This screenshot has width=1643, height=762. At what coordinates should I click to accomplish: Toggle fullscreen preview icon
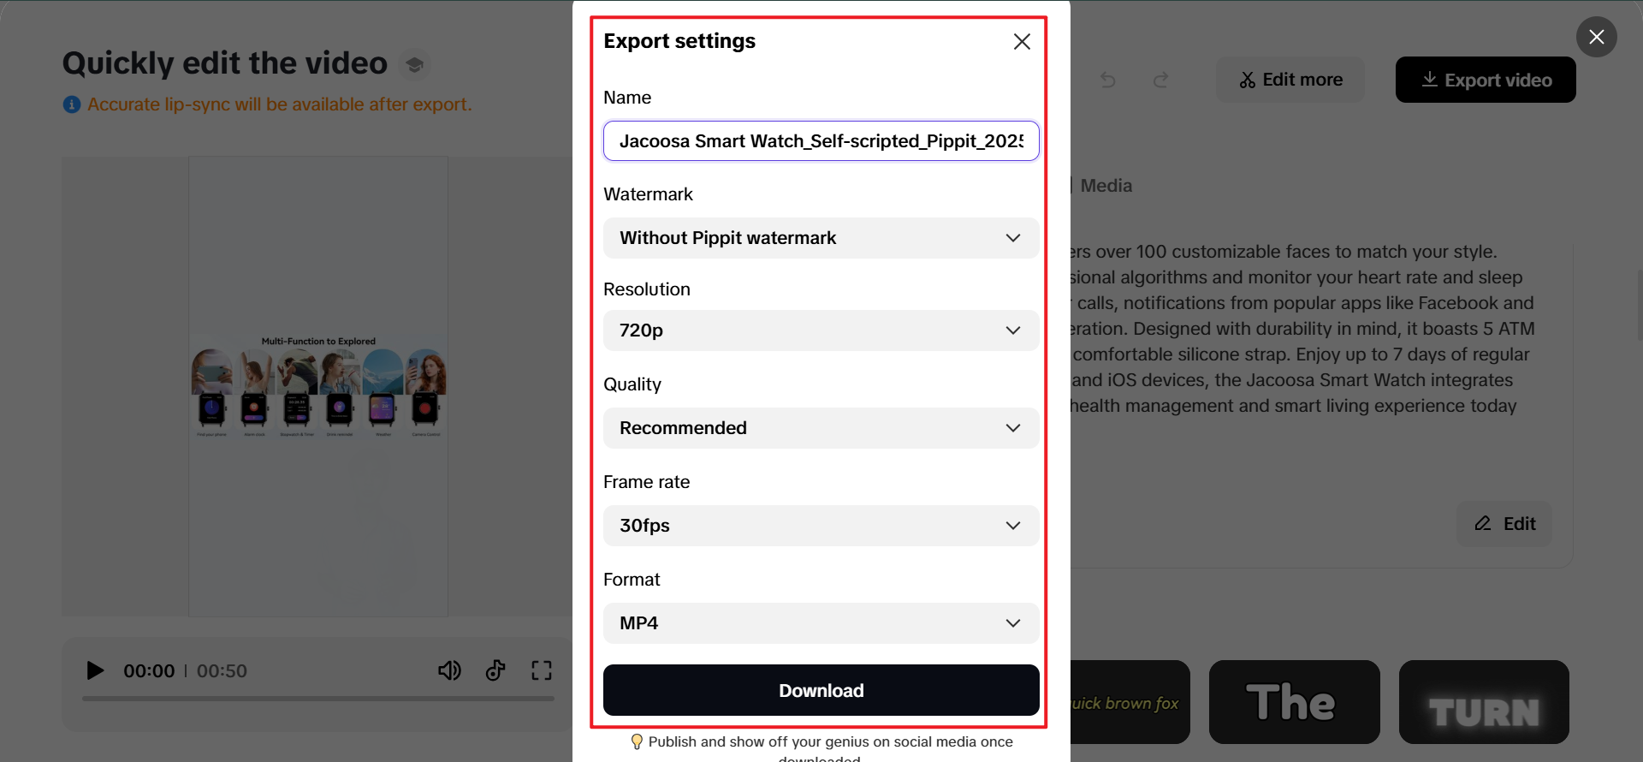coord(542,670)
